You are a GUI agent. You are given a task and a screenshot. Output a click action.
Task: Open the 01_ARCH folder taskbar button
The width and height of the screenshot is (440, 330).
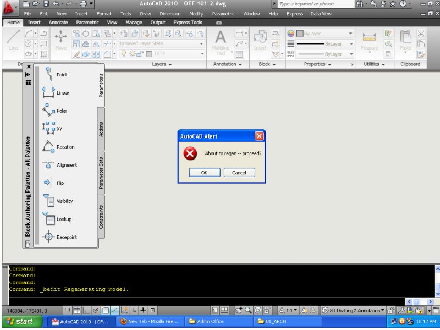(x=287, y=322)
